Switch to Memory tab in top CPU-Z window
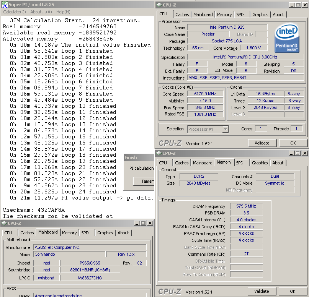Screen dimensions: 309x297 [224, 15]
